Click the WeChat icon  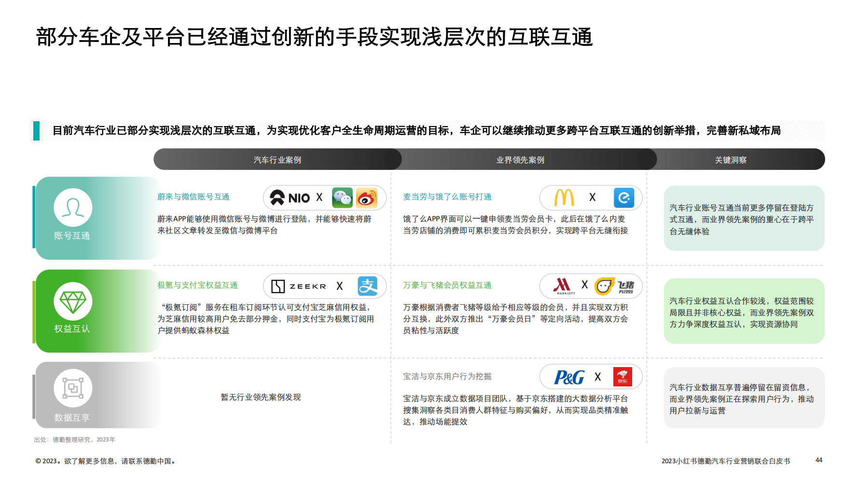click(x=343, y=198)
